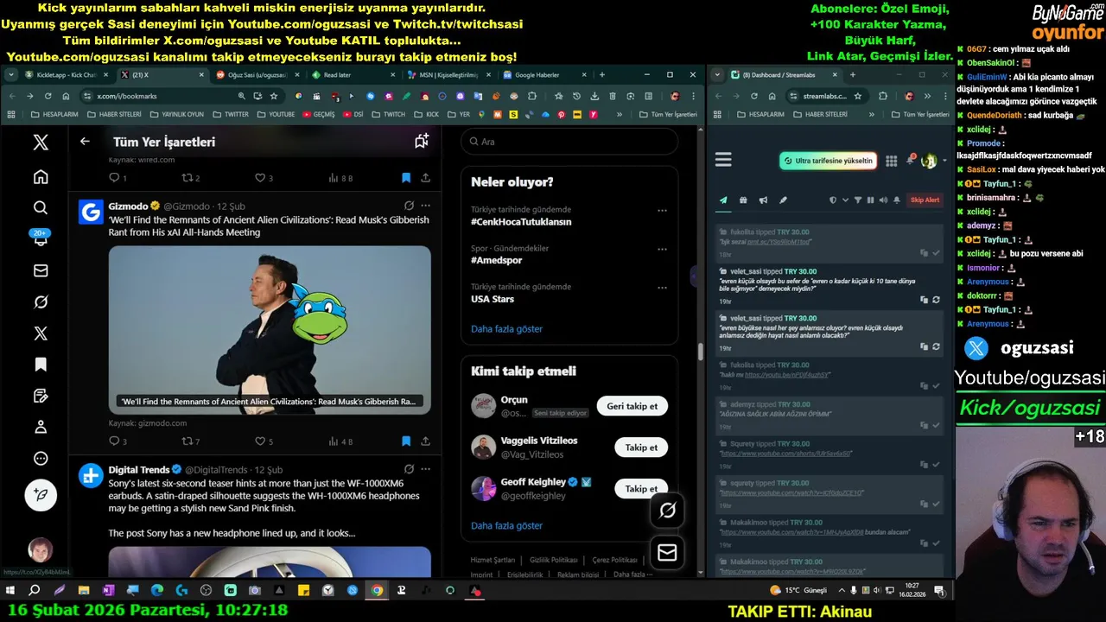Click the X page vertical scrollbar thumb

click(700, 352)
